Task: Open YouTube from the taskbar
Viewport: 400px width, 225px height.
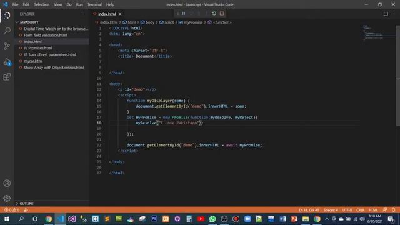Action: click(x=201, y=219)
